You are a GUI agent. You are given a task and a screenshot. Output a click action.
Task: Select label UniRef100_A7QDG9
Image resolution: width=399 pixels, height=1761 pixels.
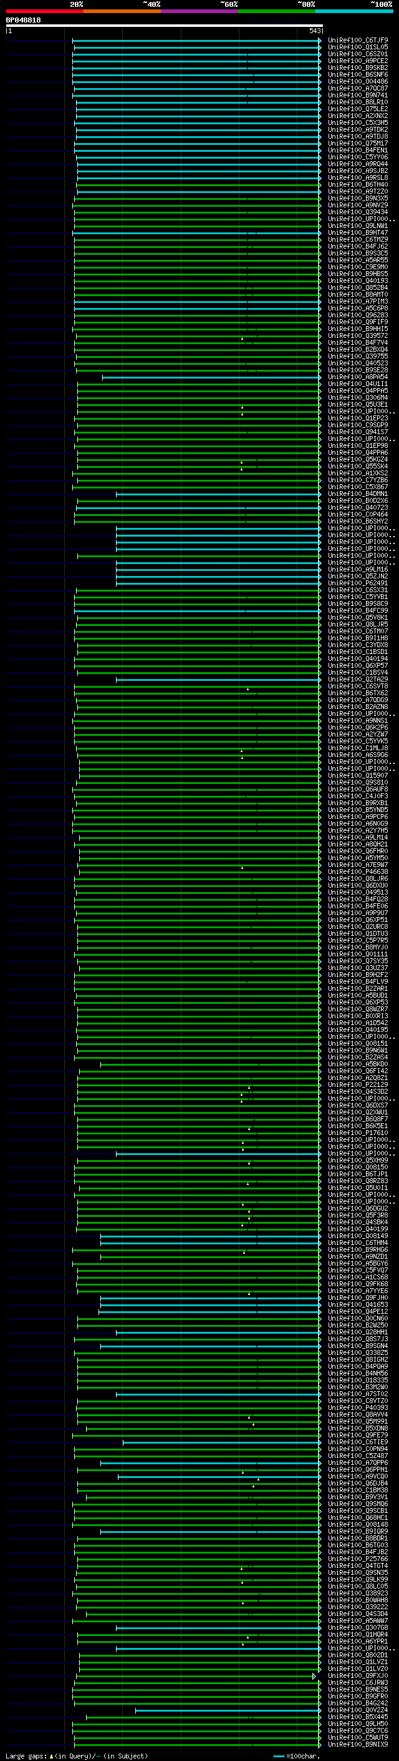[358, 700]
